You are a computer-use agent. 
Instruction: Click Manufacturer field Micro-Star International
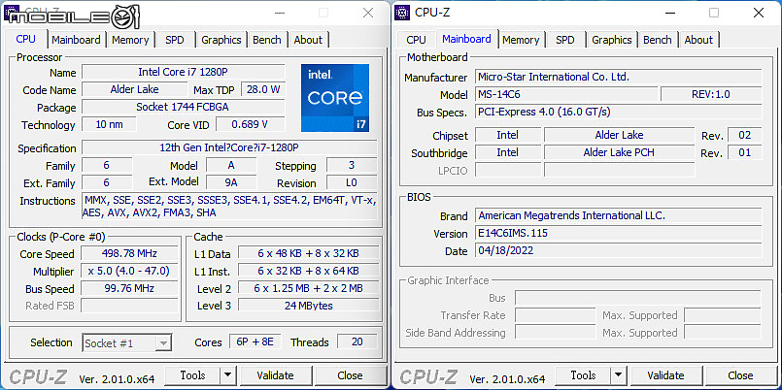pyautogui.click(x=619, y=77)
